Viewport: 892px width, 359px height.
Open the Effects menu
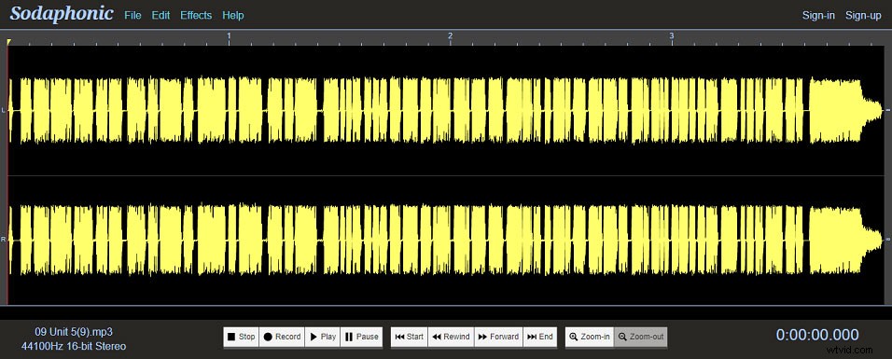(x=196, y=15)
